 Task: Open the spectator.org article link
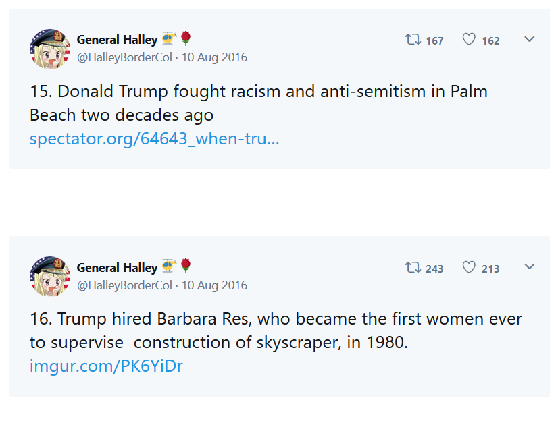pos(154,139)
